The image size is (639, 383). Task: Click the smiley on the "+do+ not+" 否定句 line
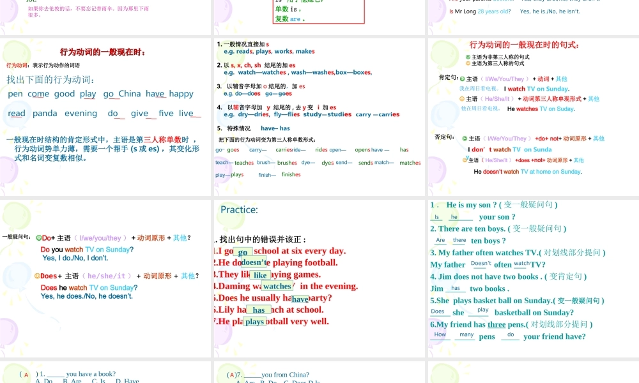click(464, 139)
